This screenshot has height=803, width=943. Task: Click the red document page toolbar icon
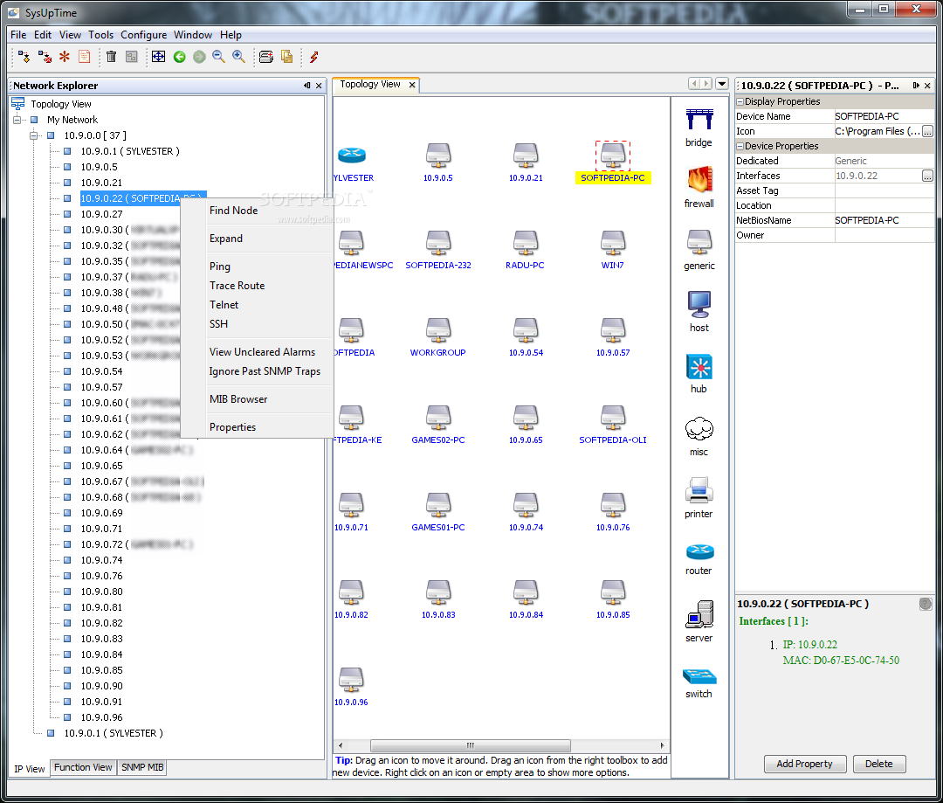[84, 57]
